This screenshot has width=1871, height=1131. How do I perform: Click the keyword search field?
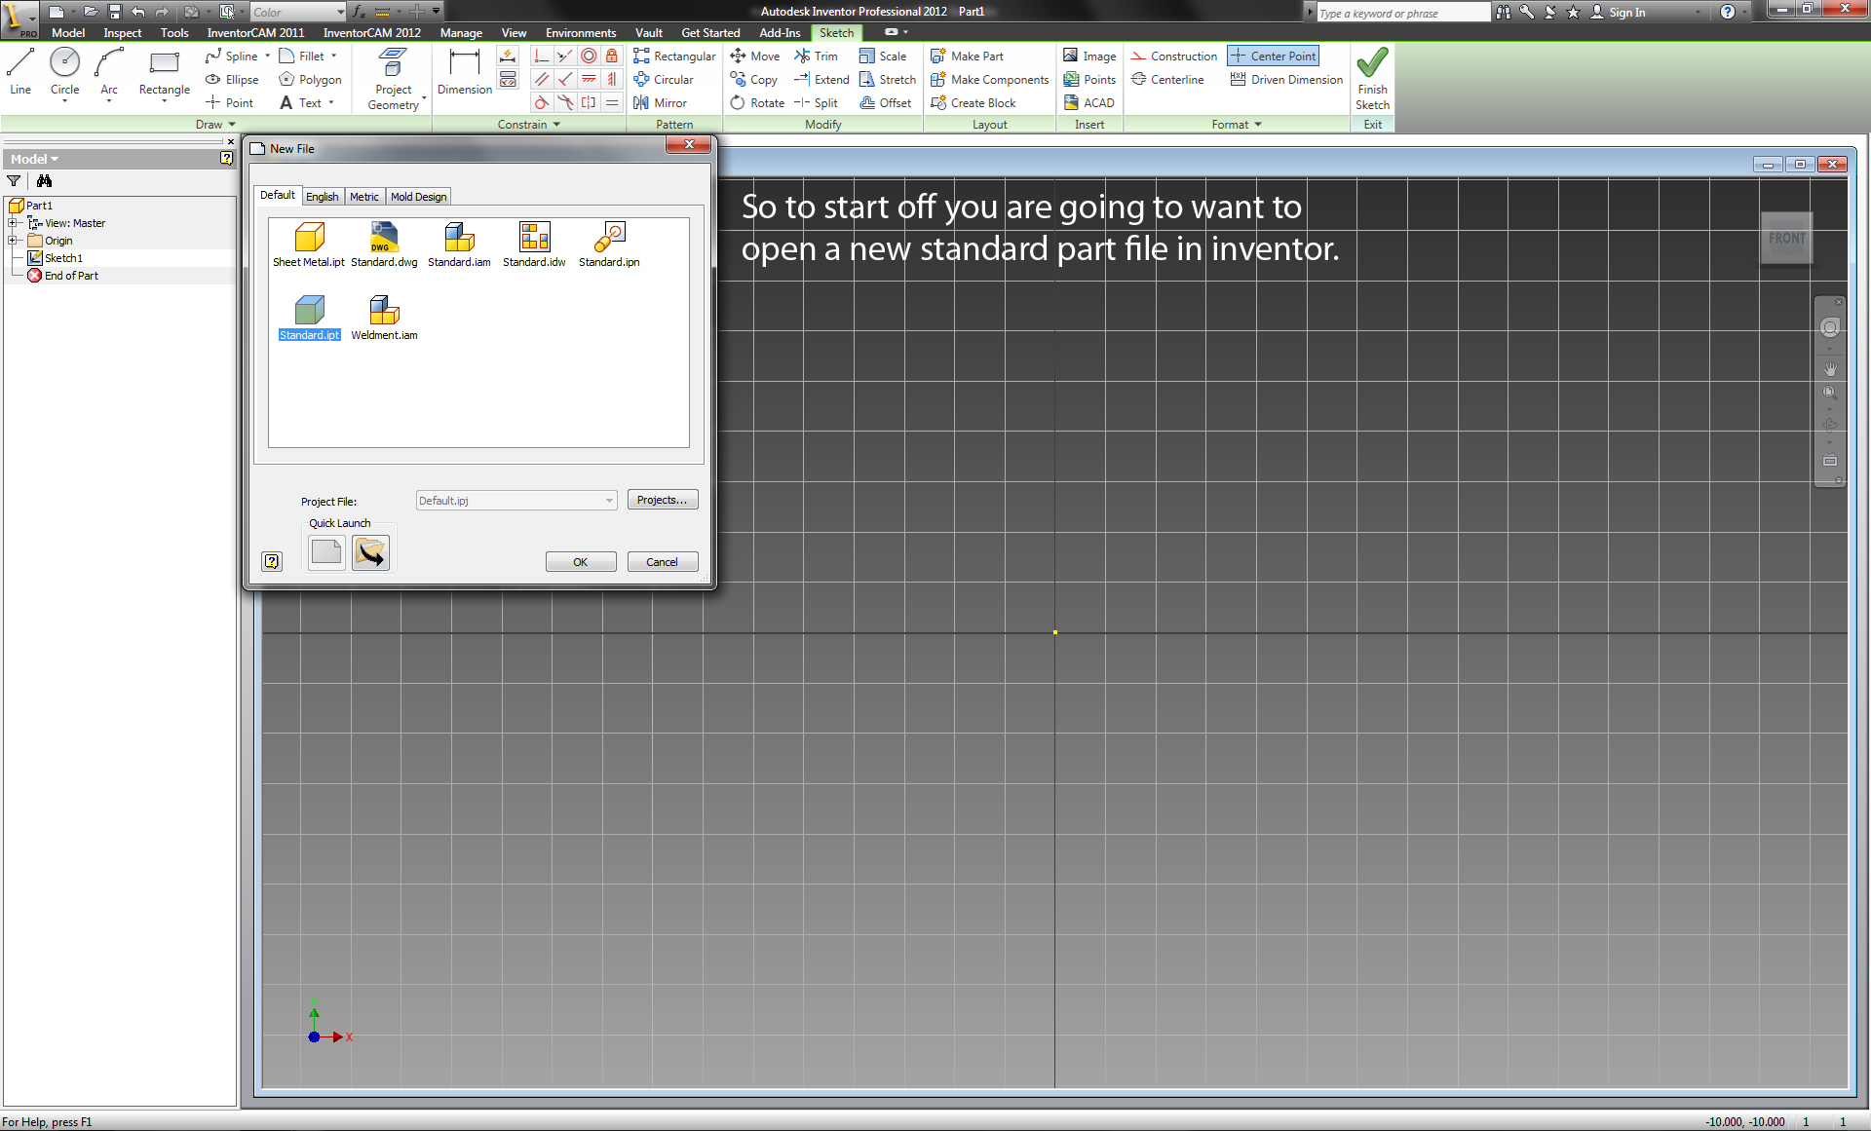click(1402, 13)
